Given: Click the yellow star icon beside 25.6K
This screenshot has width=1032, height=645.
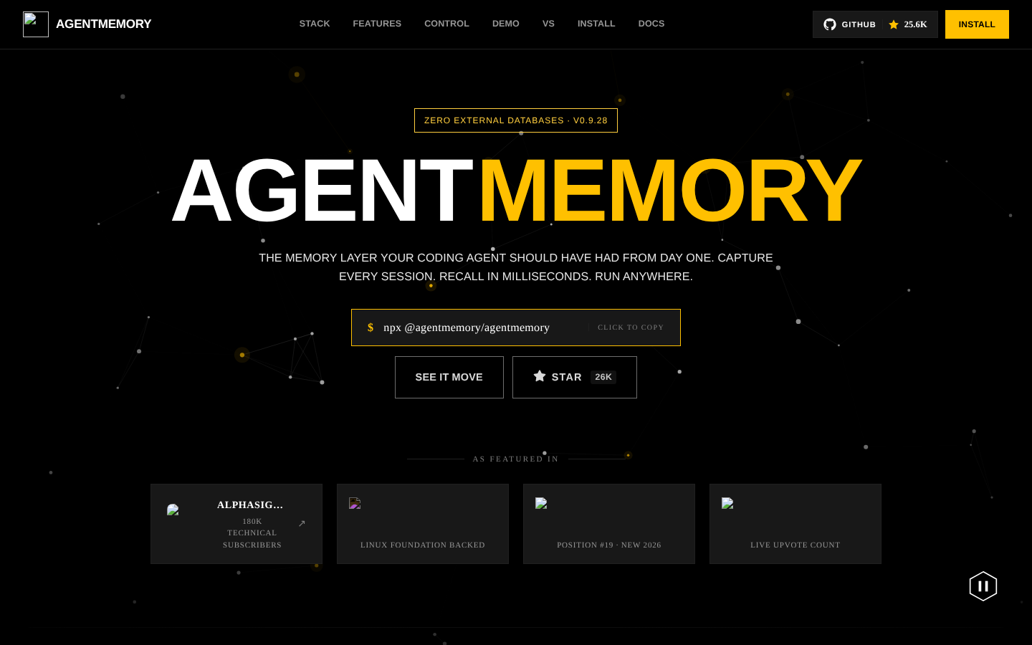Looking at the screenshot, I should (x=894, y=24).
